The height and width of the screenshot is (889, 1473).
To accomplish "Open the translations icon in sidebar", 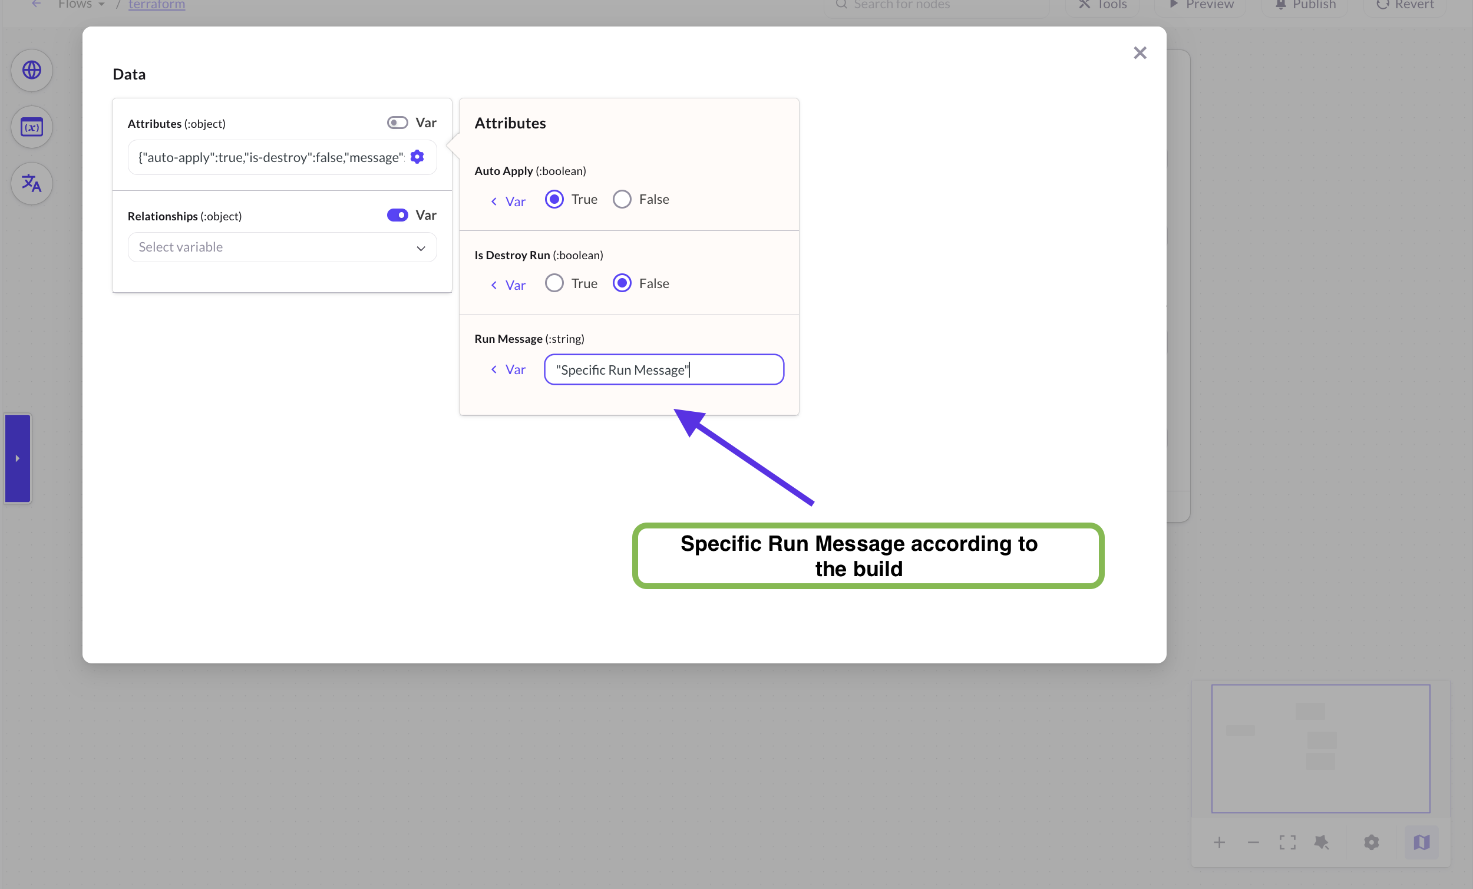I will click(x=32, y=183).
